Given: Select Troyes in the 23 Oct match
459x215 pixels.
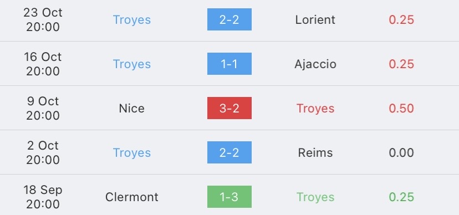Looking at the screenshot, I should tap(132, 20).
